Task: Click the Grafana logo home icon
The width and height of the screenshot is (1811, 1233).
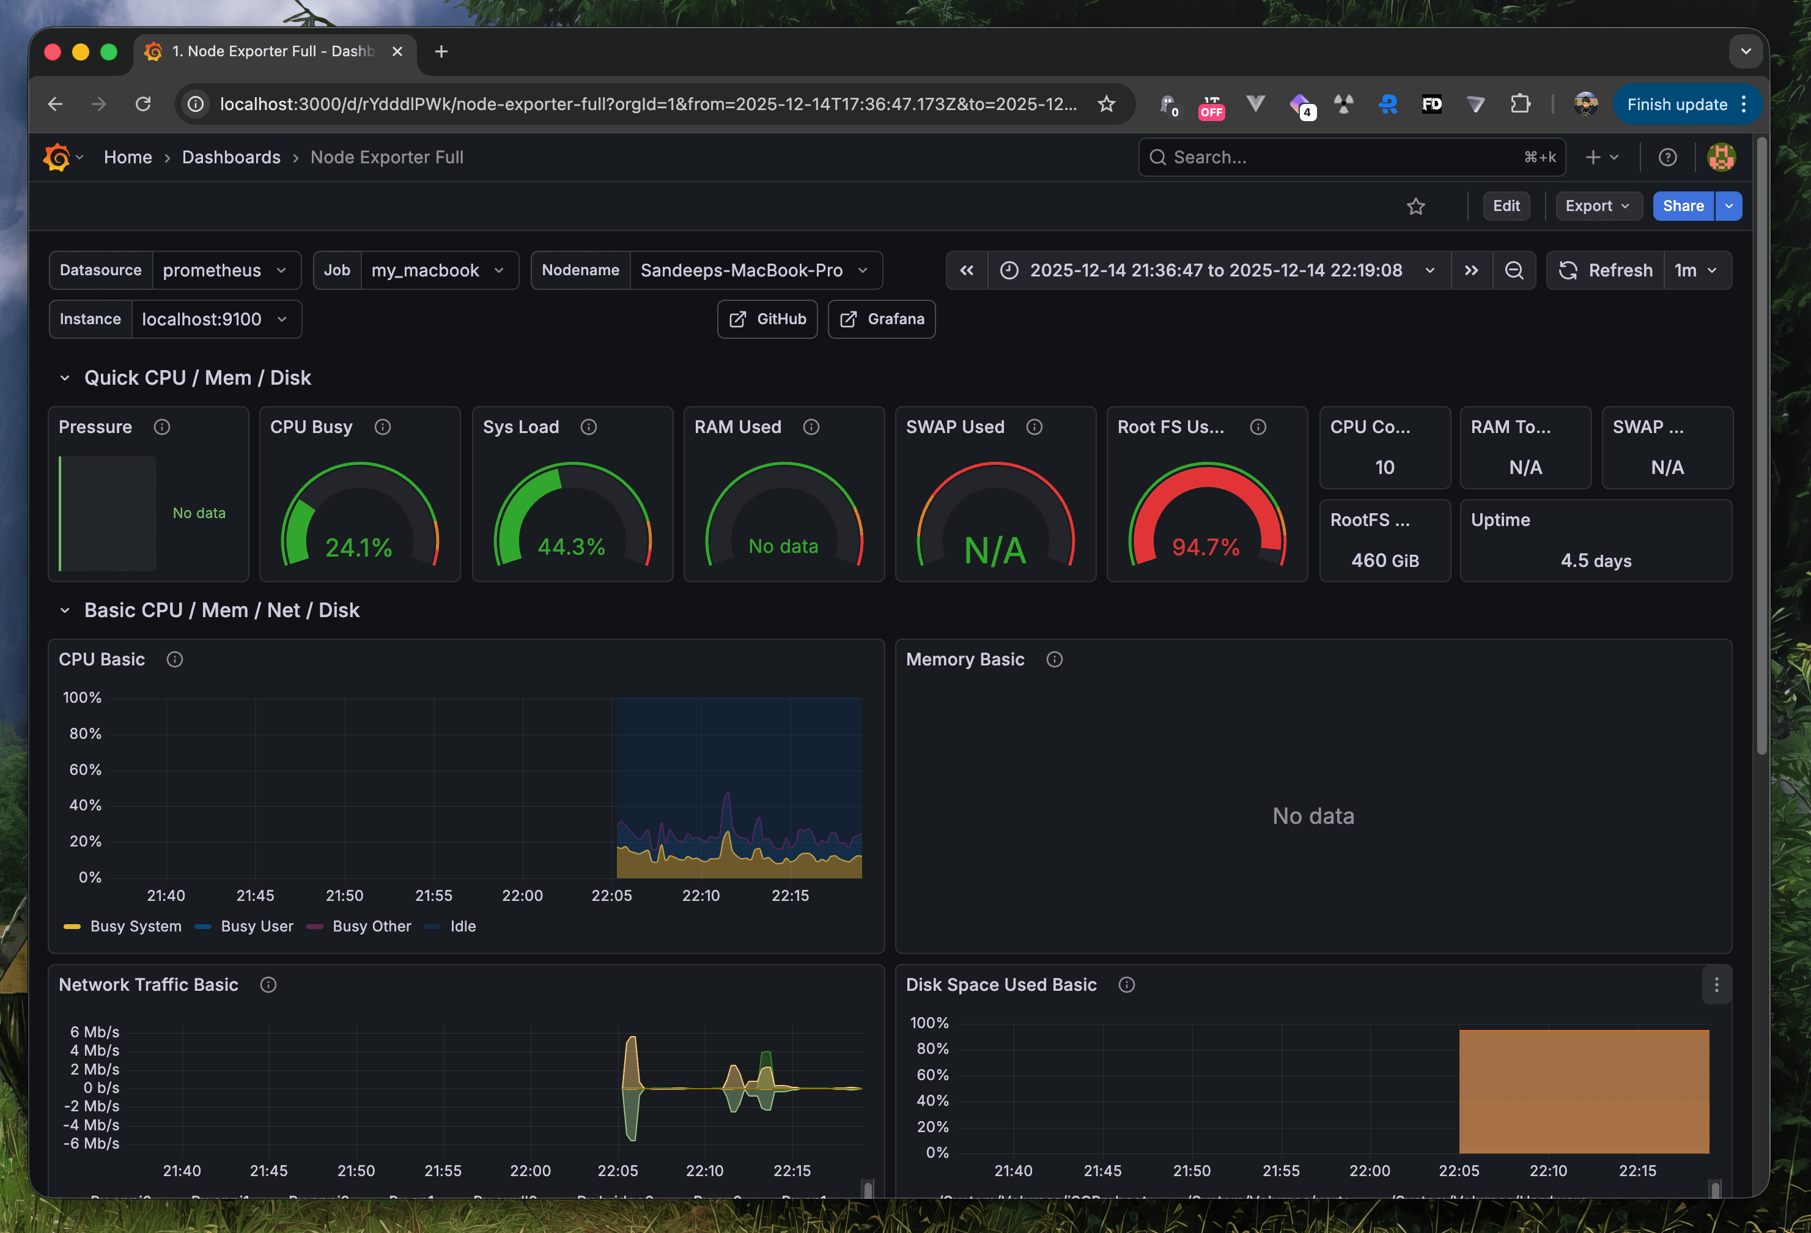Action: pyautogui.click(x=56, y=157)
